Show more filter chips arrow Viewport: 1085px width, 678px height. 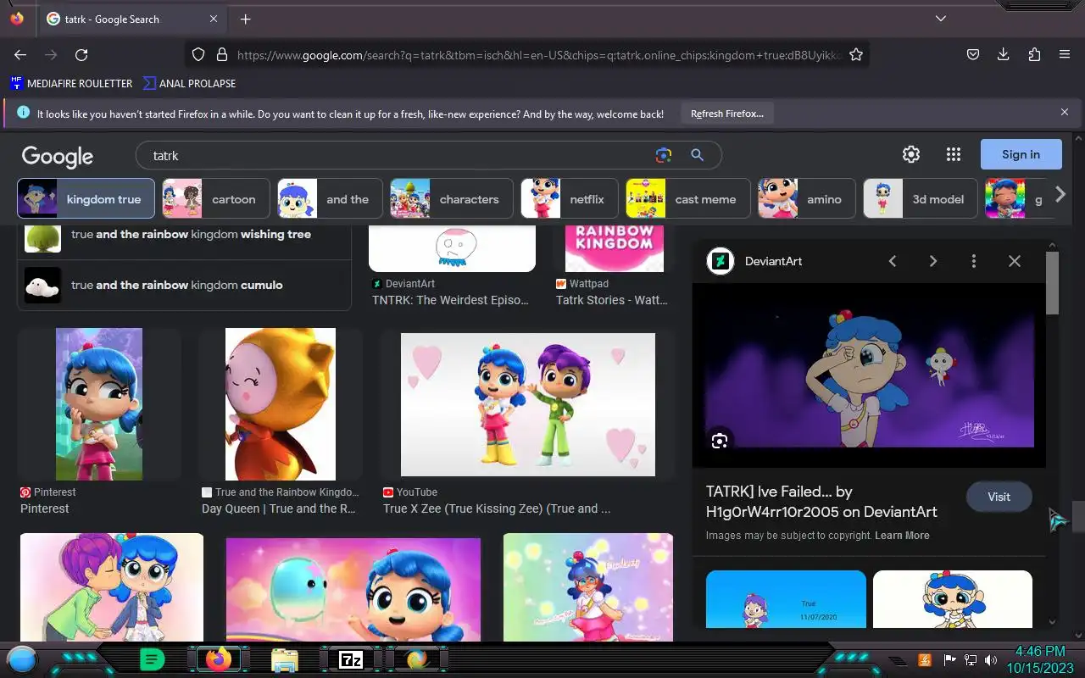pyautogui.click(x=1060, y=195)
